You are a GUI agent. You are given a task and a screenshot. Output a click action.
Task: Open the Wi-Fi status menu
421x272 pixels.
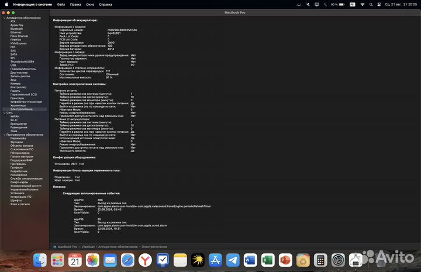coord(363,4)
